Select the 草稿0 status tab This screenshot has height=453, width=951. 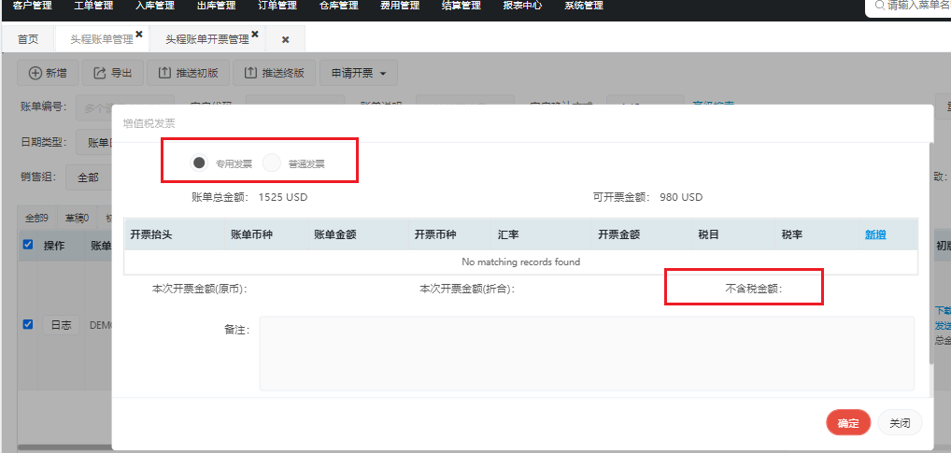pos(77,218)
